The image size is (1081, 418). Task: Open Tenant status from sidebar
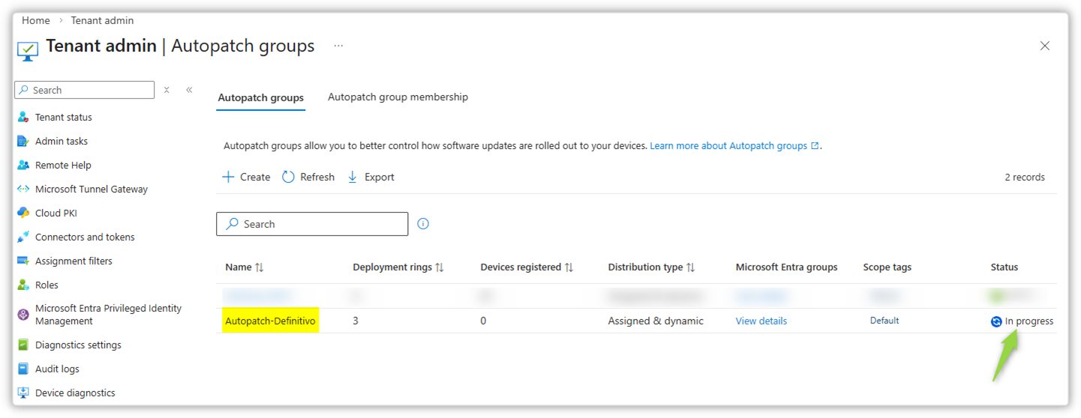(63, 118)
